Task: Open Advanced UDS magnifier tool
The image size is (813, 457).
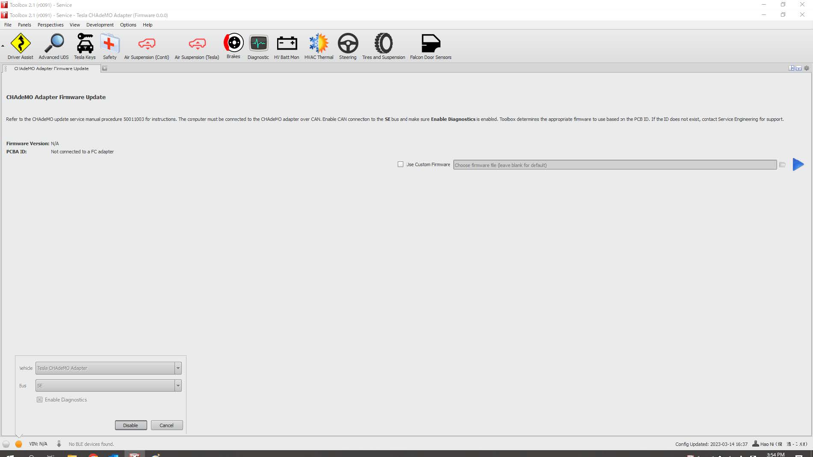Action: point(53,46)
